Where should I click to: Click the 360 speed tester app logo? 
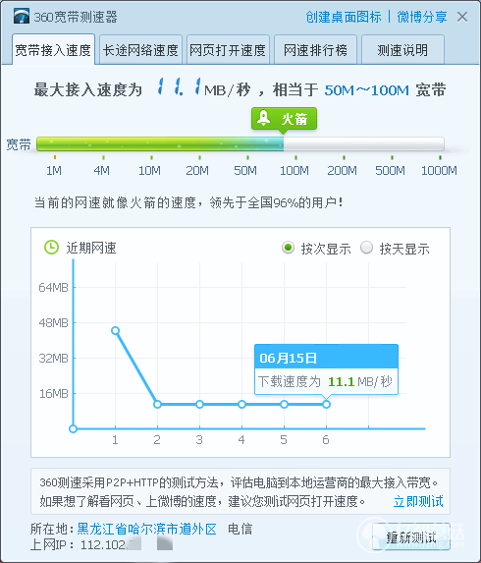click(x=22, y=16)
